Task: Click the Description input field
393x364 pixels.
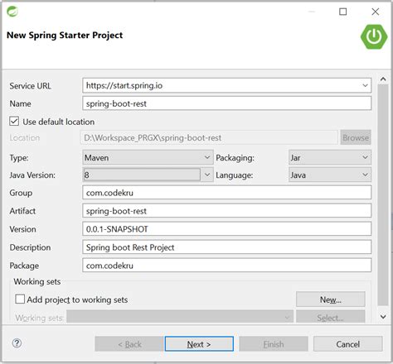Action: click(226, 247)
